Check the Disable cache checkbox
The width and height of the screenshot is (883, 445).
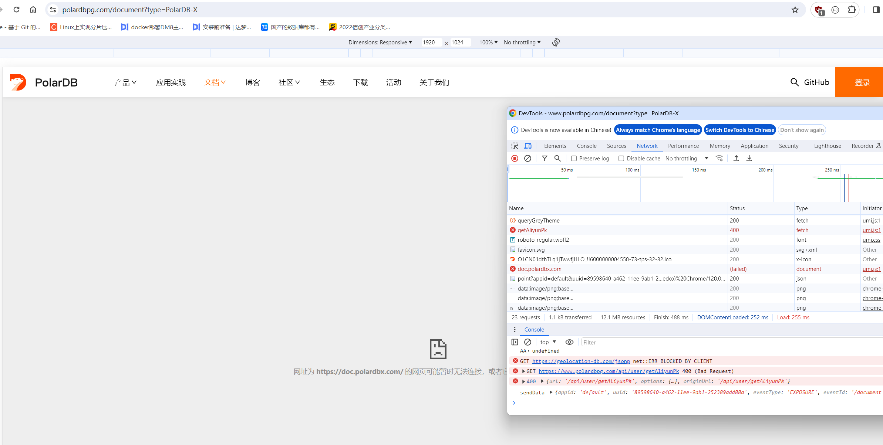click(621, 158)
